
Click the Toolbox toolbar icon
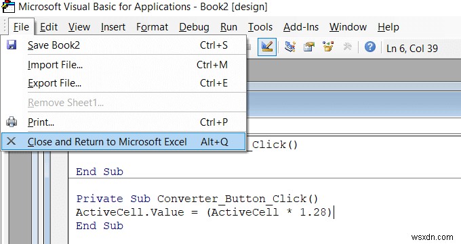(347, 47)
